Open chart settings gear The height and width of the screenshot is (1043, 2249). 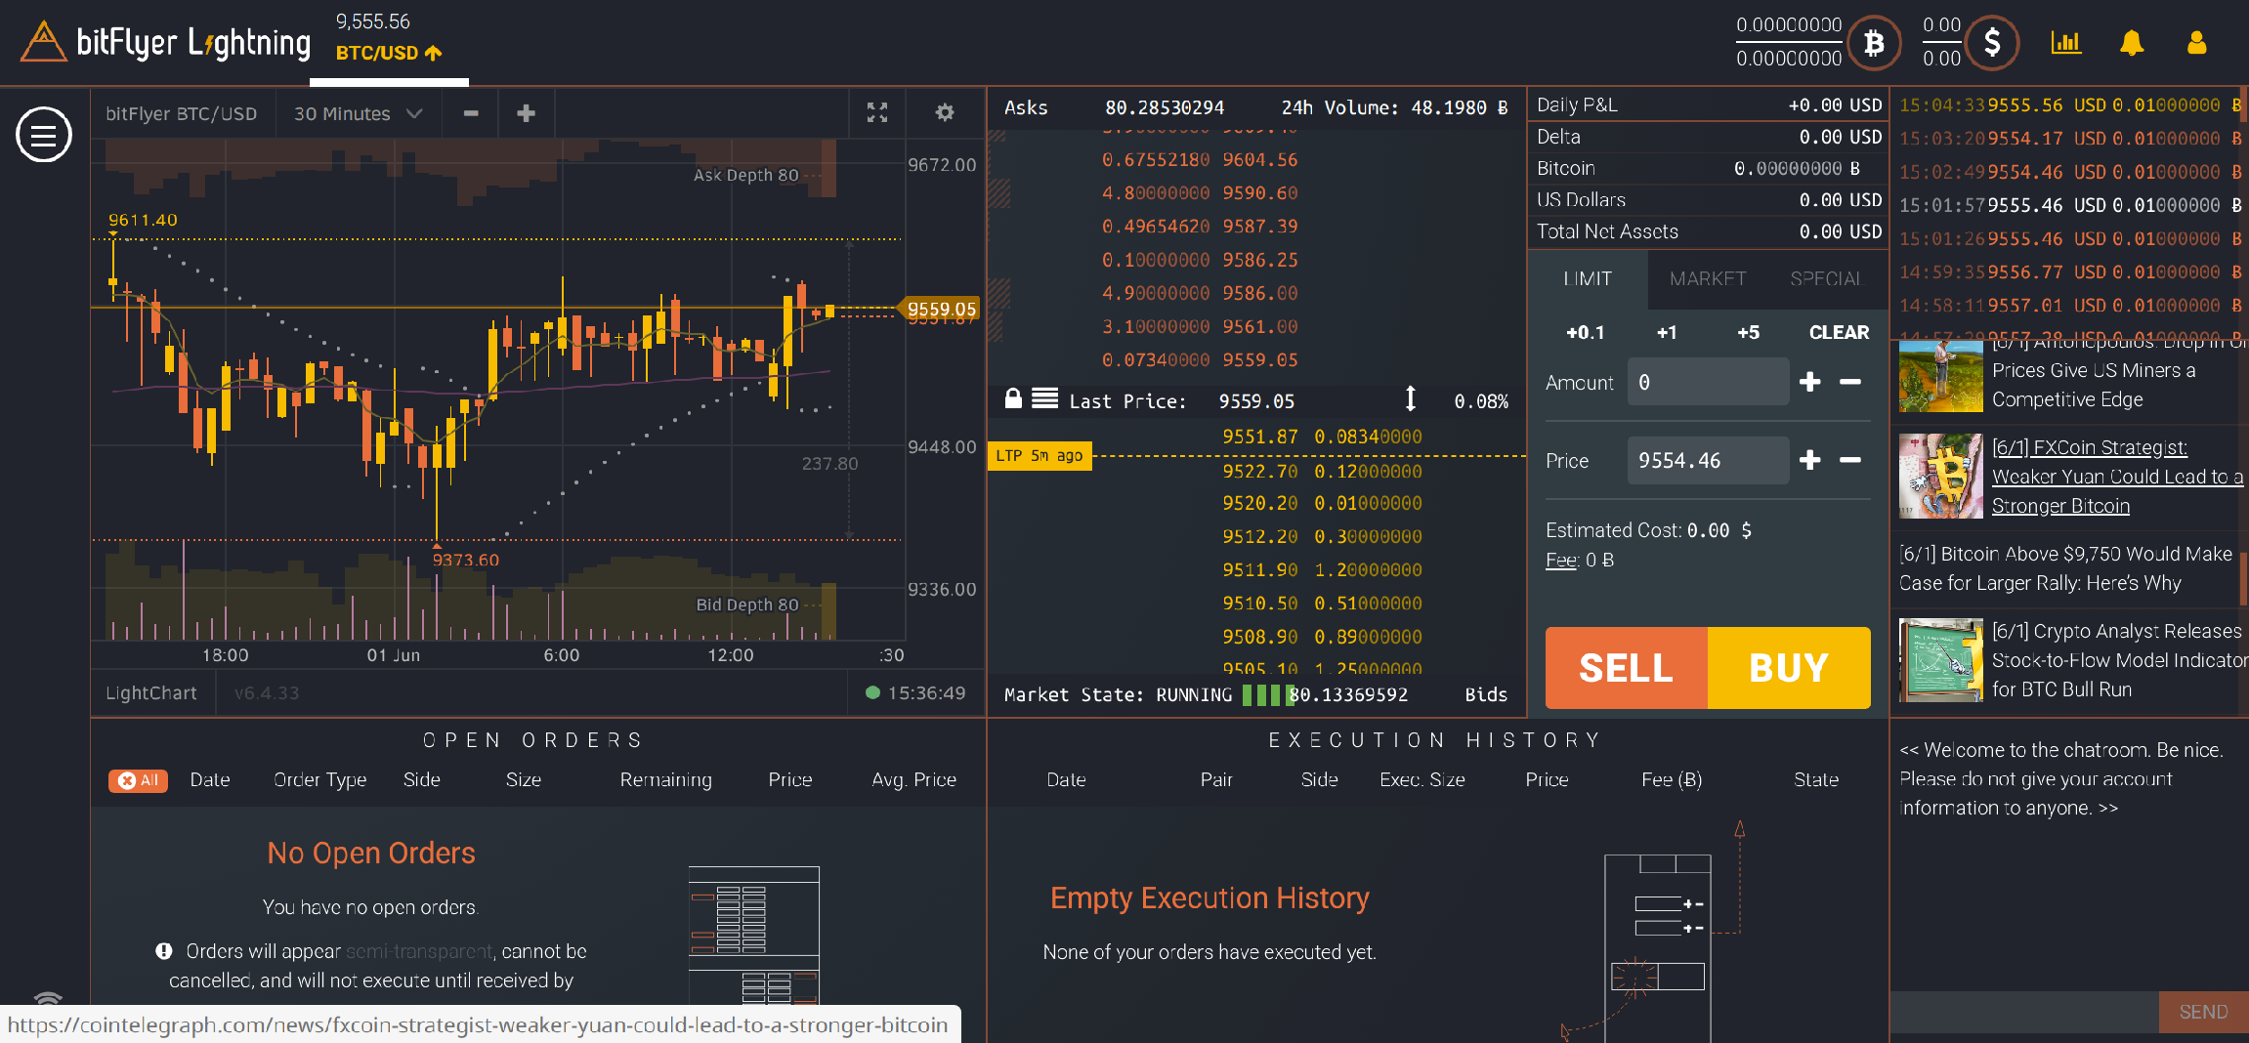[944, 112]
